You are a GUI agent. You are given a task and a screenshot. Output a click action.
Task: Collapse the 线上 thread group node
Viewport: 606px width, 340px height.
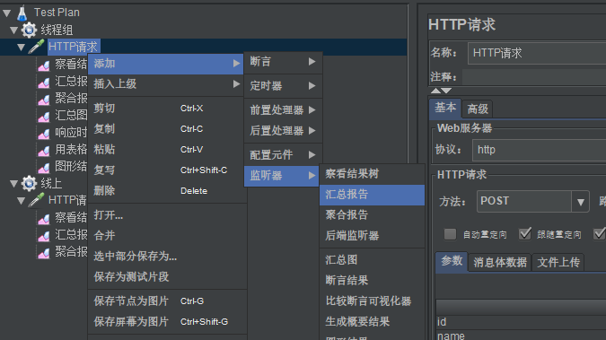pos(13,184)
